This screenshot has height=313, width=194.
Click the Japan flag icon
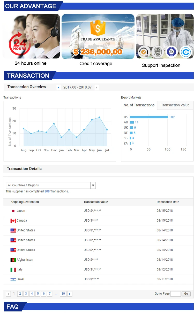(x=13, y=211)
